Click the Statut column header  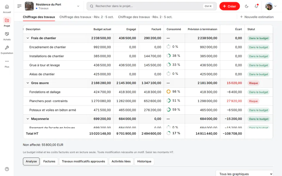251,29
